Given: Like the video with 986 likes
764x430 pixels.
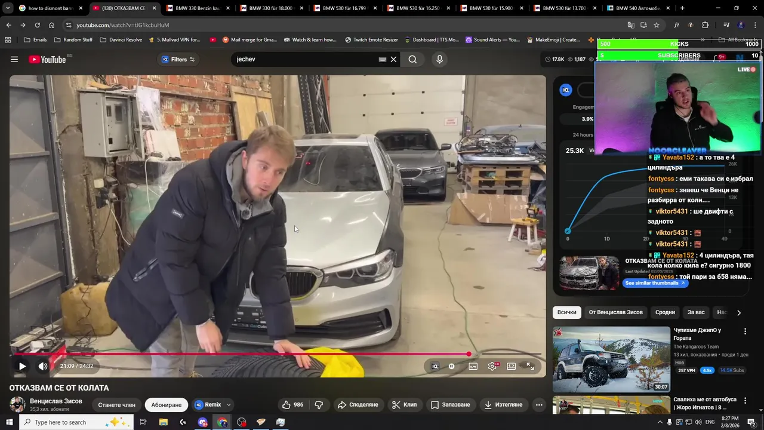Looking at the screenshot, I should tap(293, 404).
